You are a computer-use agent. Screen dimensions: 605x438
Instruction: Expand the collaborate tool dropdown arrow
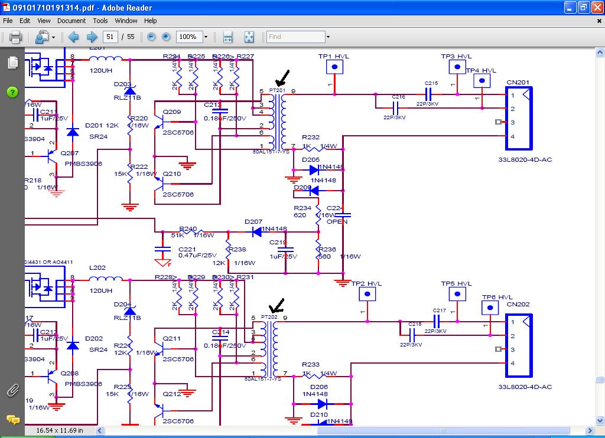coord(53,37)
